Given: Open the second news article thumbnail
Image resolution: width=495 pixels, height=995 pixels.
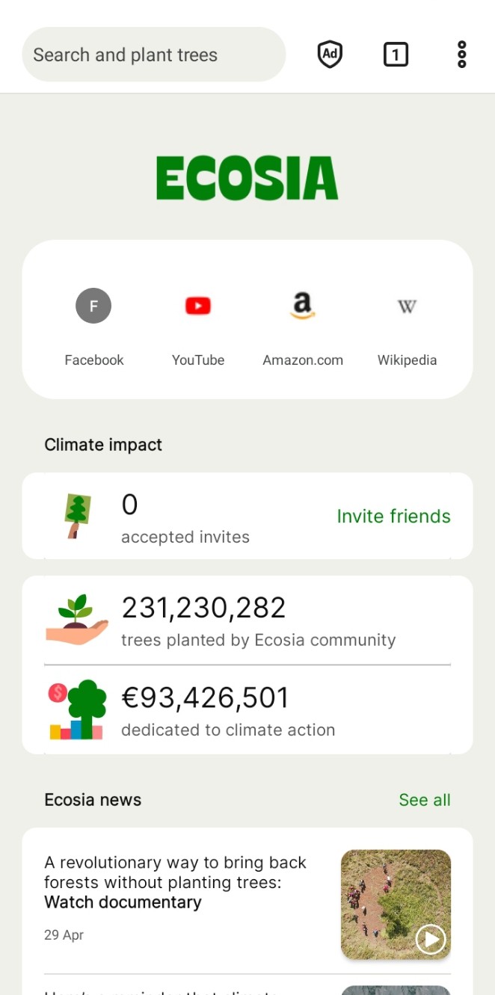Looking at the screenshot, I should coord(396,991).
